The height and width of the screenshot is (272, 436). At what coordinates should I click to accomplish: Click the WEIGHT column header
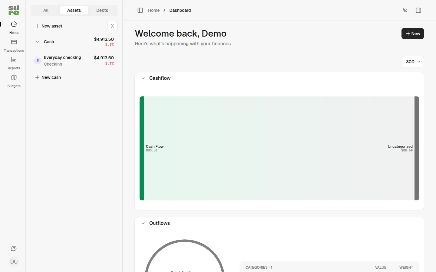[x=406, y=267]
